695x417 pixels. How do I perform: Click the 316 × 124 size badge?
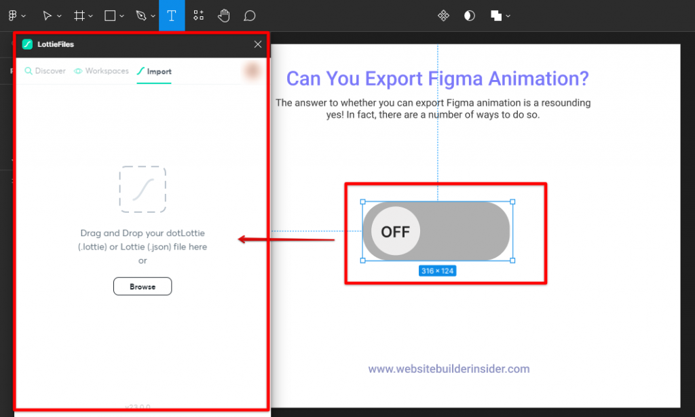[x=436, y=270]
